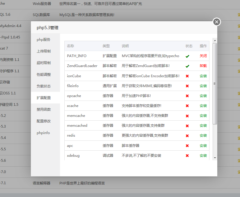240x197 pixels.
Task: Click the red cross status icon for xdebug
Action: coord(188,155)
